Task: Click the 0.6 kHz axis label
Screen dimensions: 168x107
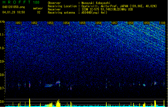Action: tap(2, 102)
